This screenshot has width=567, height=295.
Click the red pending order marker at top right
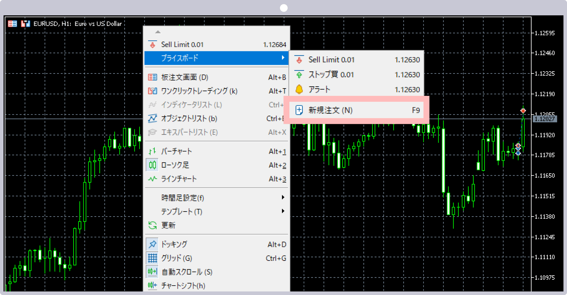click(x=523, y=111)
